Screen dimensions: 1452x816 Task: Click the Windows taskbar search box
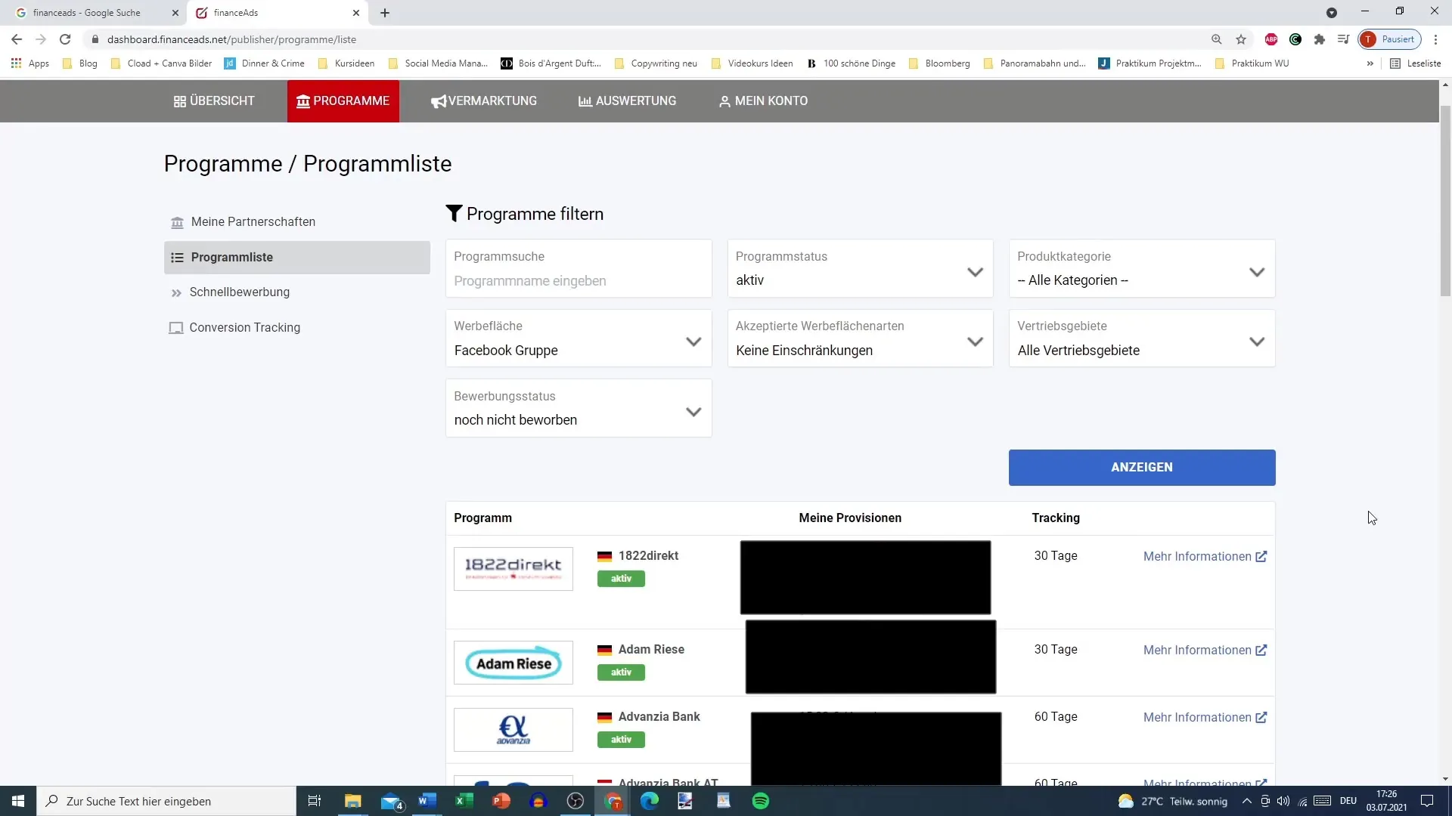pos(166,801)
